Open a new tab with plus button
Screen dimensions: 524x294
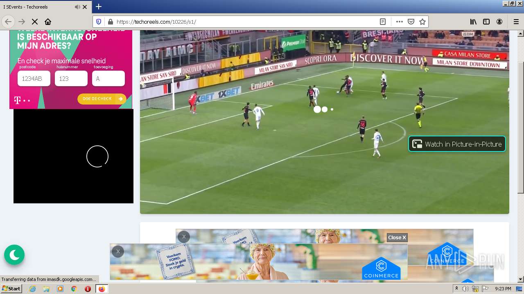[99, 7]
